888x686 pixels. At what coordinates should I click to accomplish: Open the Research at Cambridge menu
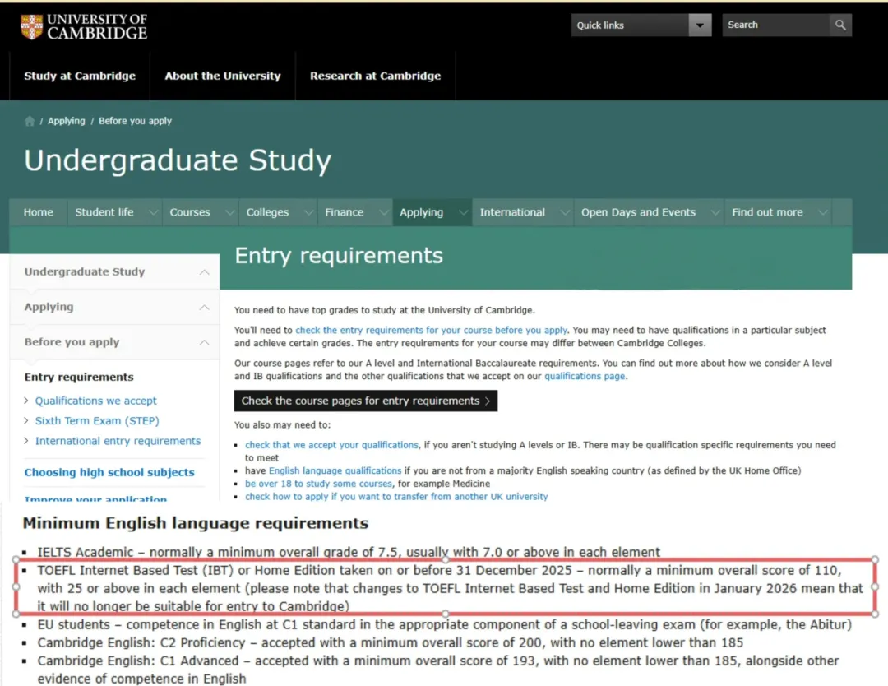coord(375,76)
